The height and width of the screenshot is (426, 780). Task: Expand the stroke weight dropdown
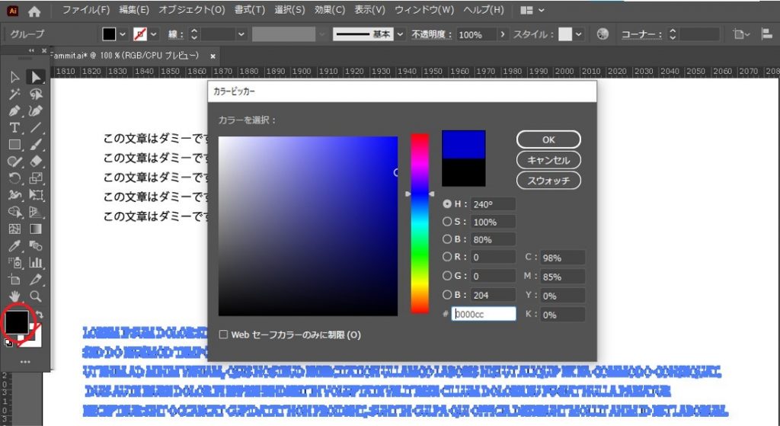(x=241, y=34)
